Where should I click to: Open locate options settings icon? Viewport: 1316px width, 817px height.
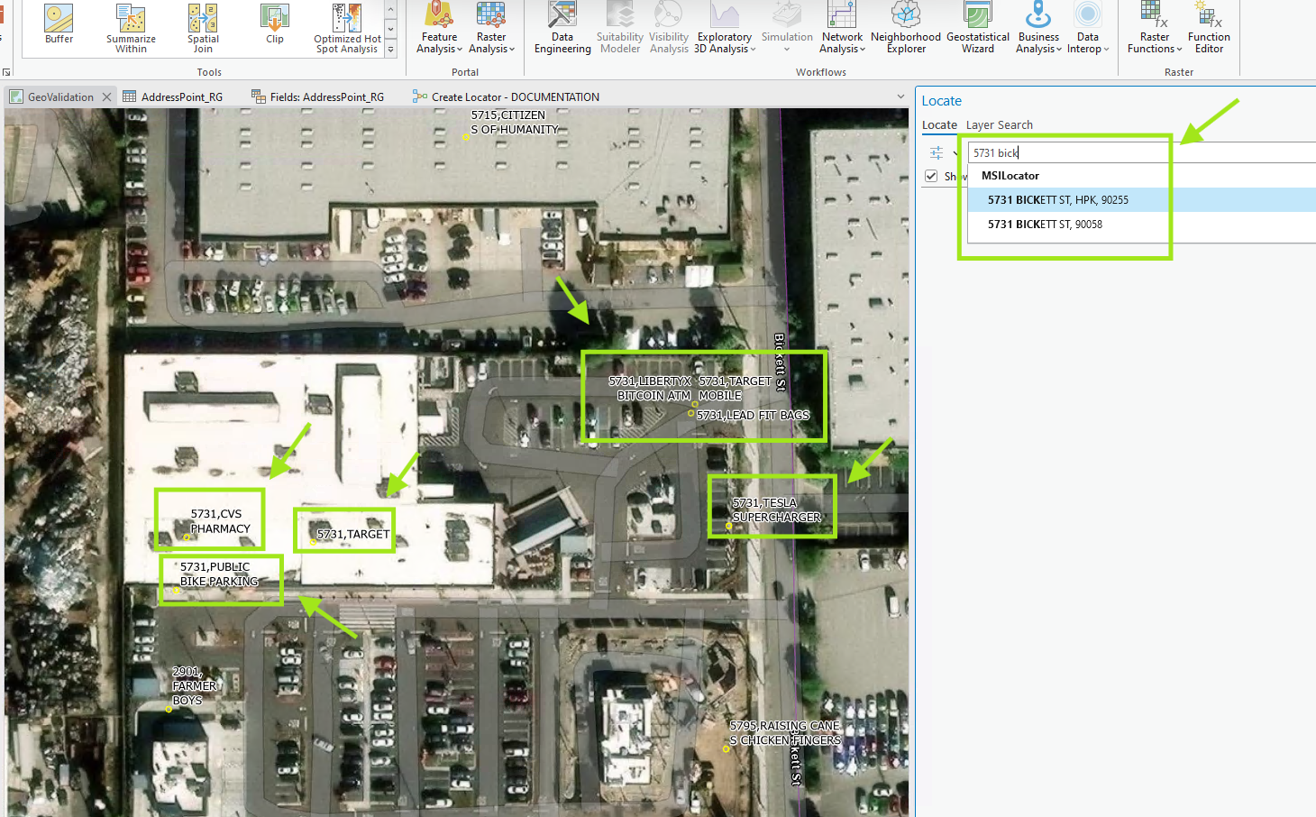[937, 152]
